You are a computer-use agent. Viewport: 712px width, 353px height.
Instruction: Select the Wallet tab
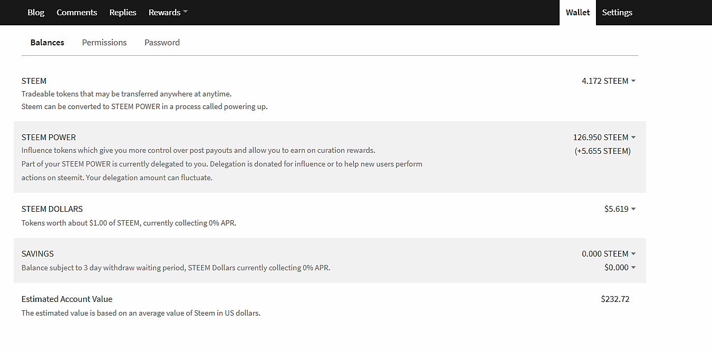tap(578, 13)
